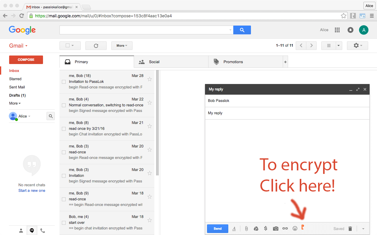Open formatting options in the compose window
Viewport: 377px width, 235px height.
tap(234, 229)
